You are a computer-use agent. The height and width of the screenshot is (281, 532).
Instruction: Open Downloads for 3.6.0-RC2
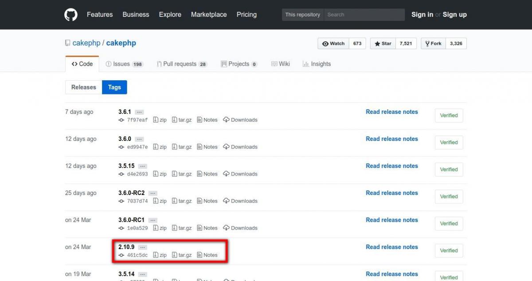click(x=240, y=201)
